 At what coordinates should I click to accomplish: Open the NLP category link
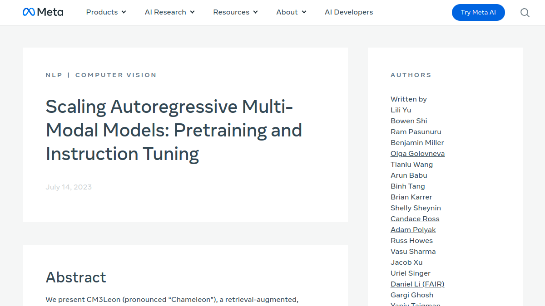point(54,75)
